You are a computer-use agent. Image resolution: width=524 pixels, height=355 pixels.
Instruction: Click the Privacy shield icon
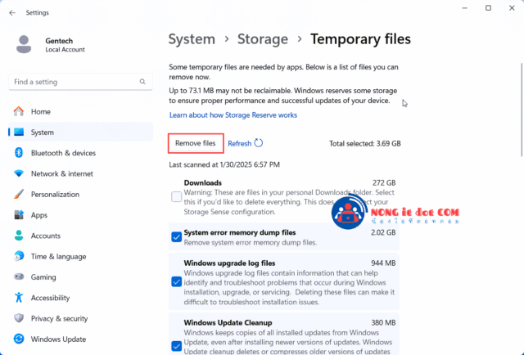[19, 318]
